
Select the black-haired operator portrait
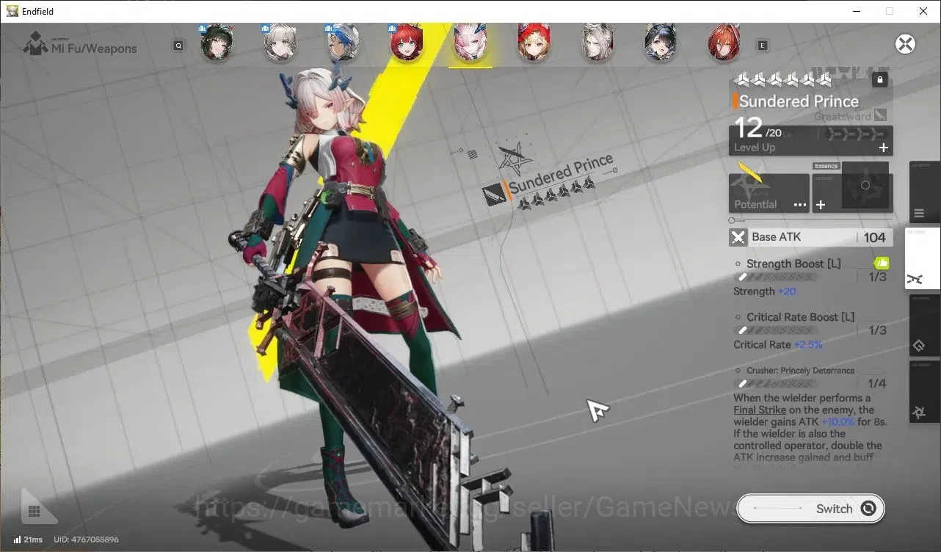660,43
